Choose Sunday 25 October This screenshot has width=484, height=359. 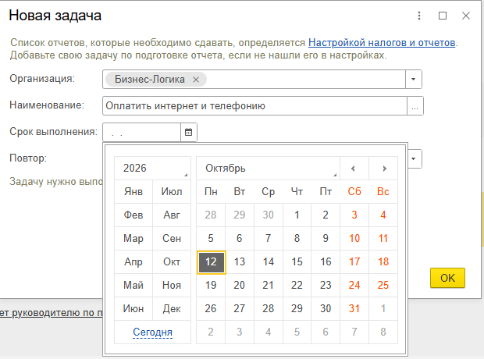[383, 285]
